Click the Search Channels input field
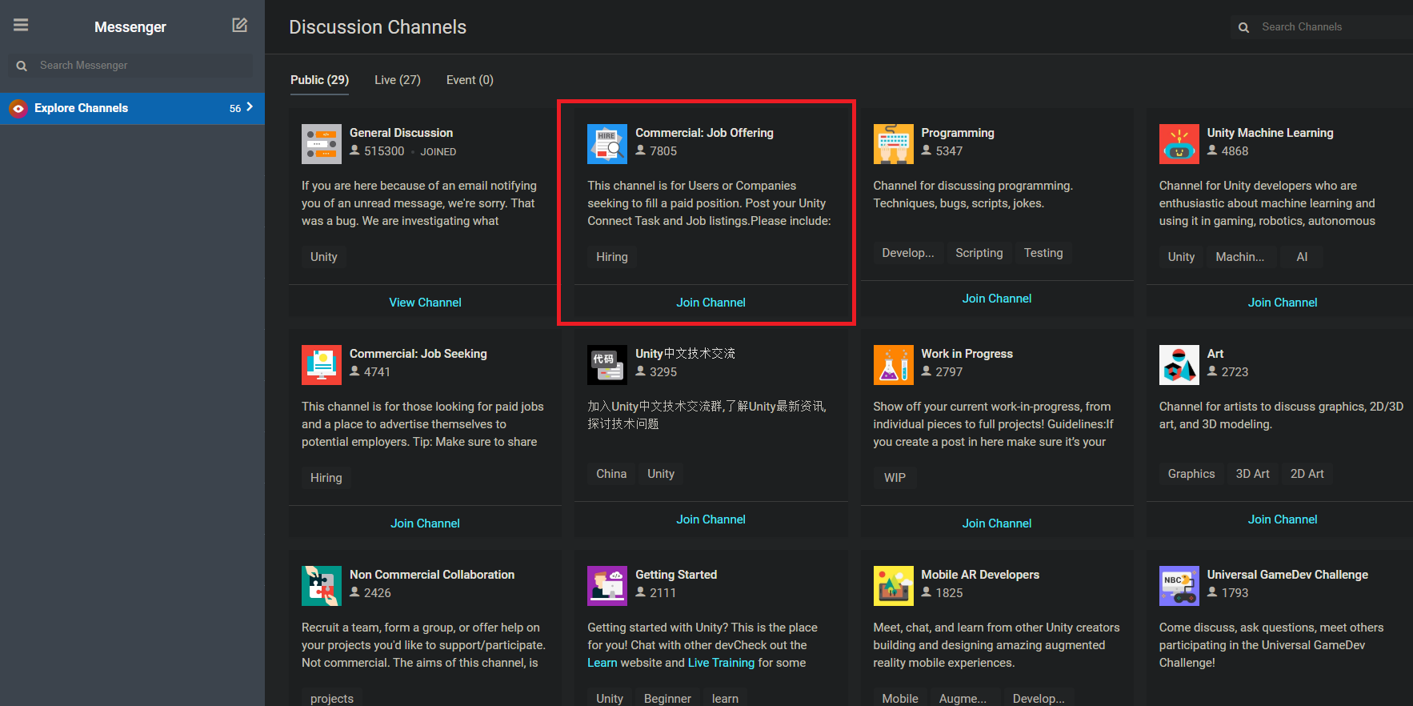1413x706 pixels. [x=1322, y=27]
